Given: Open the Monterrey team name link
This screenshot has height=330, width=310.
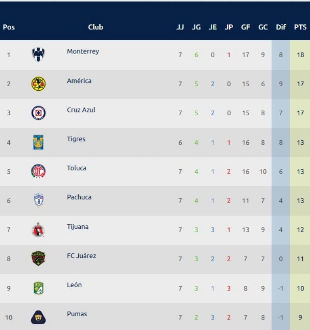Looking at the screenshot, I should pyautogui.click(x=83, y=52).
